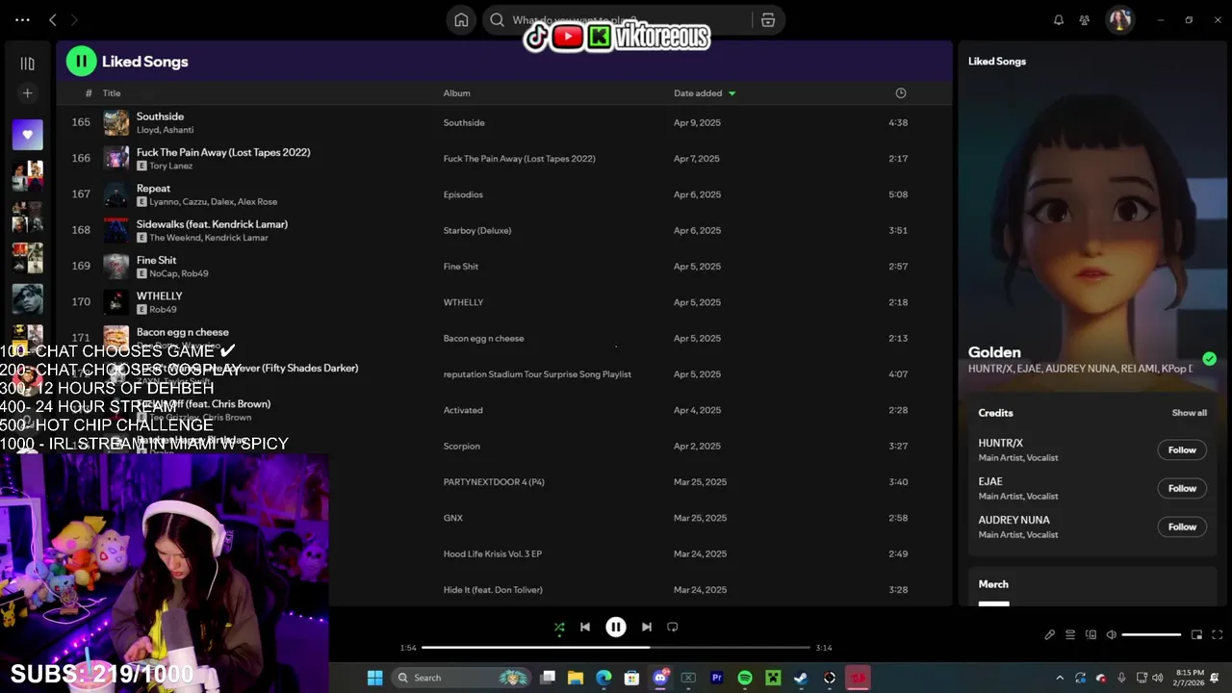1232x693 pixels.
Task: Pause playback in the bottom player
Action: pos(616,627)
